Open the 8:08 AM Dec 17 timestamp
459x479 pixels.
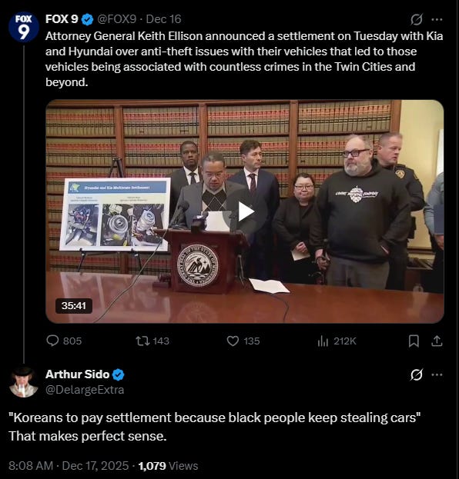(x=69, y=466)
